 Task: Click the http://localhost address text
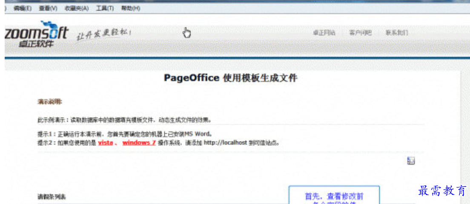click(x=226, y=143)
